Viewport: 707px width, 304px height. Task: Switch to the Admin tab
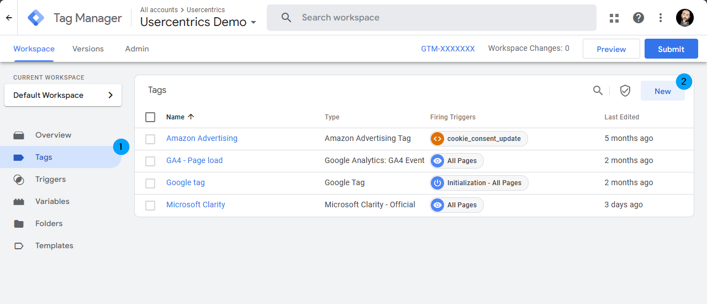pos(137,49)
